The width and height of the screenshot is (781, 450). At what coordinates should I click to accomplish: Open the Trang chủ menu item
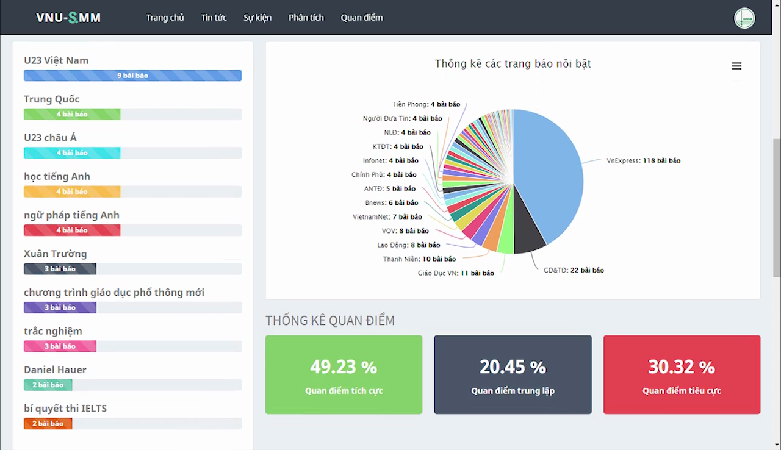click(x=165, y=18)
